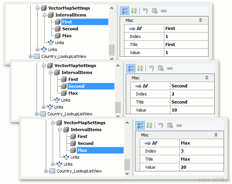
Task: Collapse IntervalItems node in middle panel
Action: pos(51,72)
